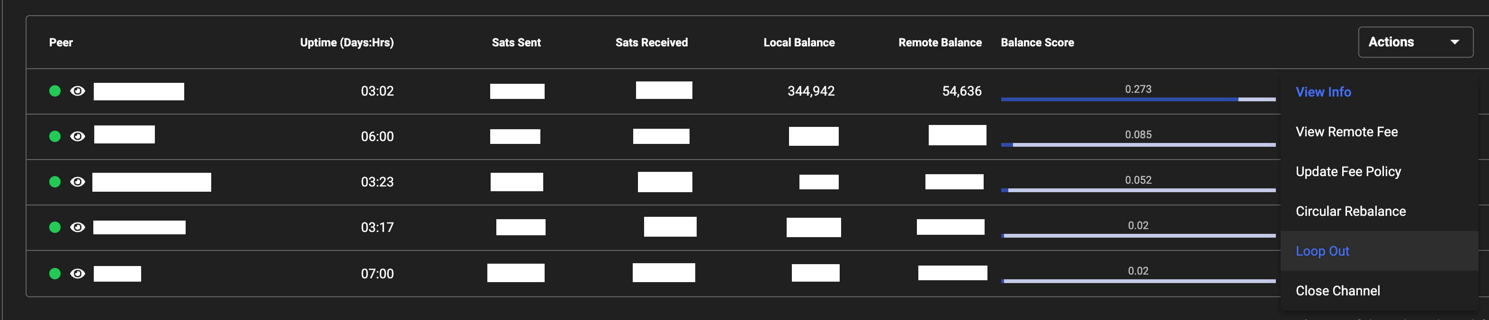Click the green status dot for 03:02 uptime row
The height and width of the screenshot is (320, 1489).
coord(55,91)
